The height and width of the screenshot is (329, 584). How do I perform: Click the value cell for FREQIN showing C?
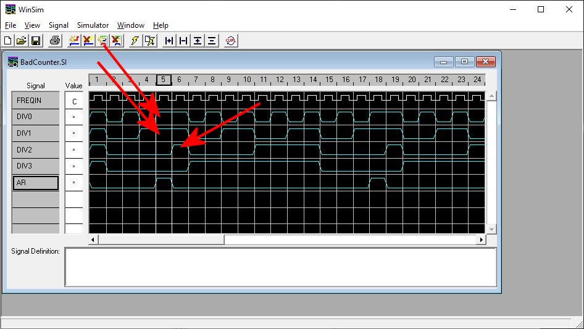(74, 101)
